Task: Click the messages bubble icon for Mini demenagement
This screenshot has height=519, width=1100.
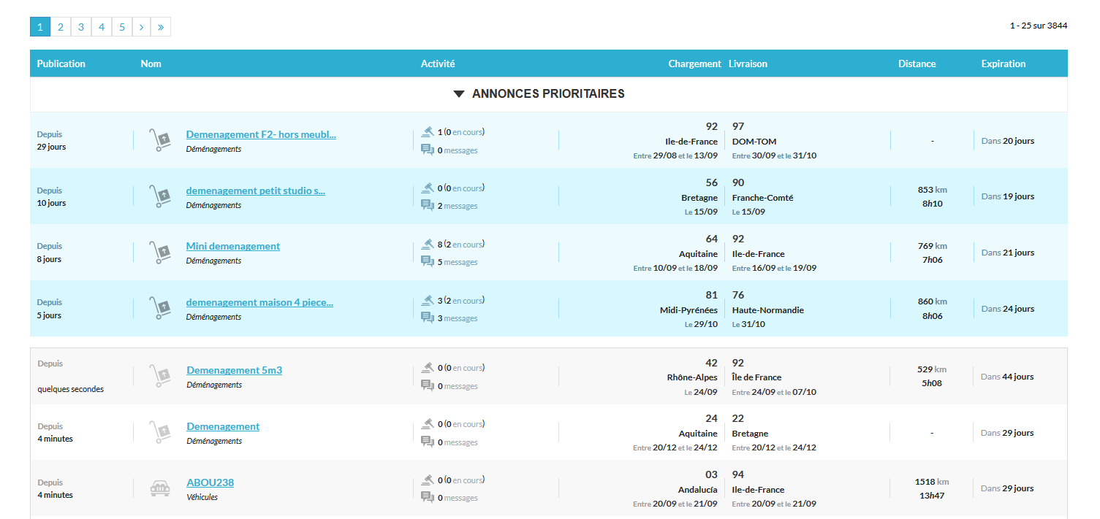Action: 428,261
